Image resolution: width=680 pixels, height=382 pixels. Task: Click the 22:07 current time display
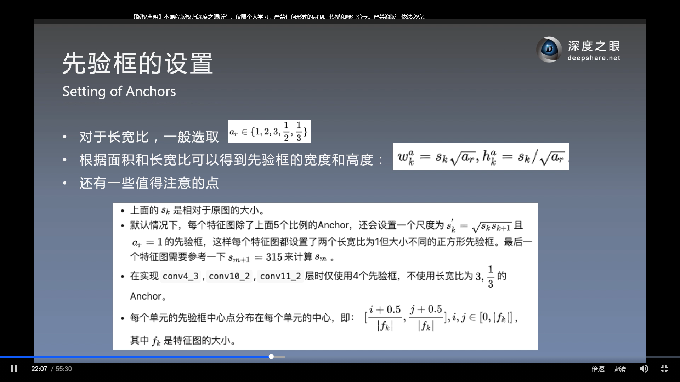click(39, 369)
